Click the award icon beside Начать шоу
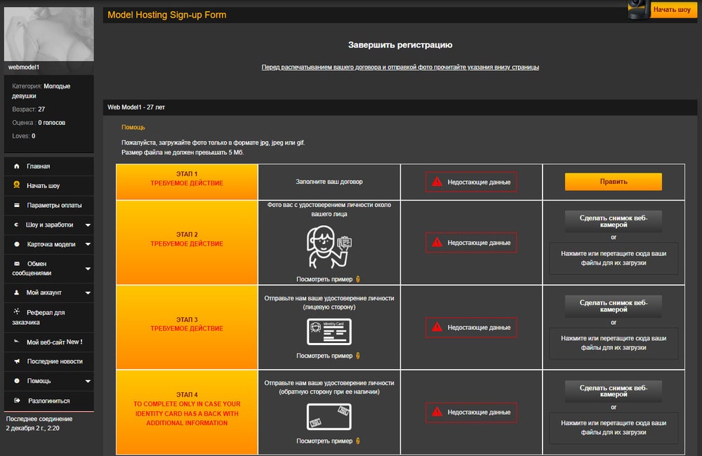Screen dimensions: 702x456 [x=16, y=186]
